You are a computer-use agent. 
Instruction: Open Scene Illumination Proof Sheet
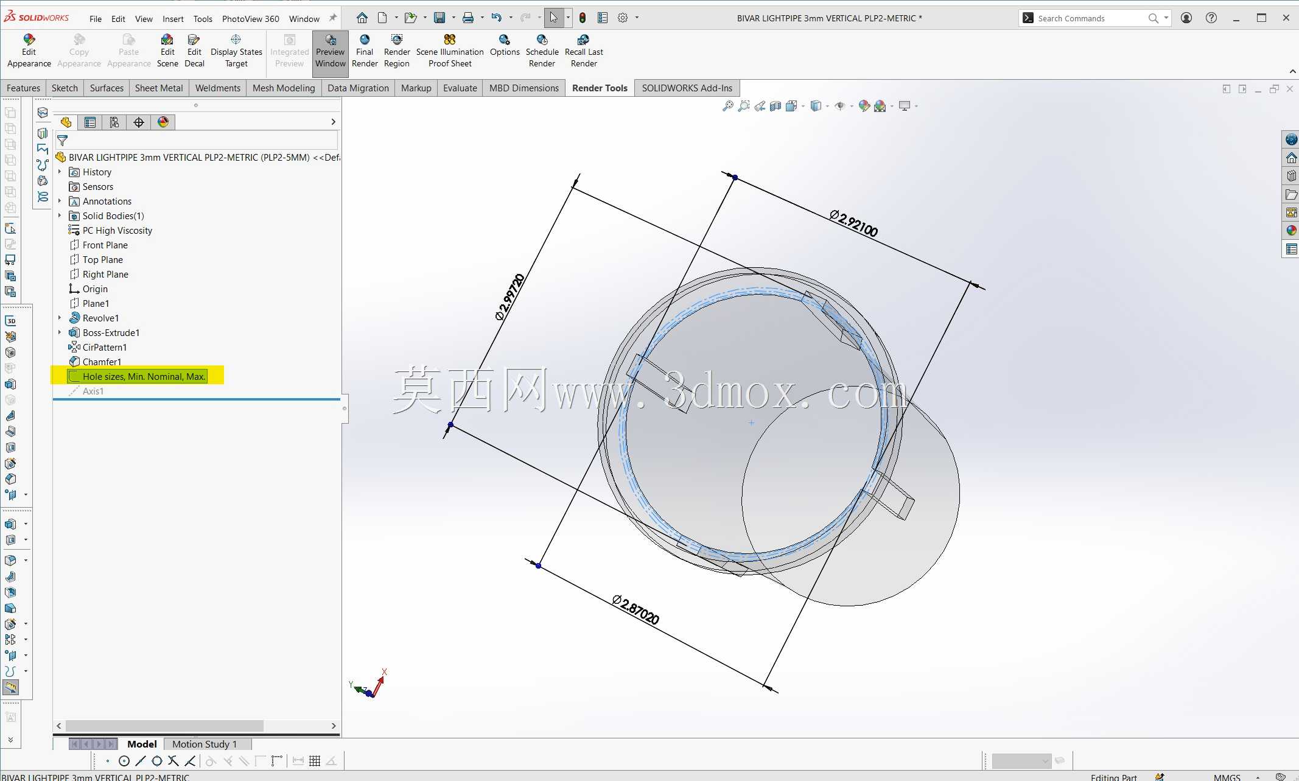(450, 51)
